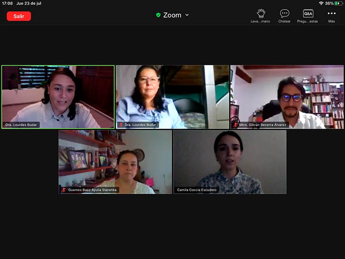Click the red Salir button
The width and height of the screenshot is (345, 259).
pos(19,16)
